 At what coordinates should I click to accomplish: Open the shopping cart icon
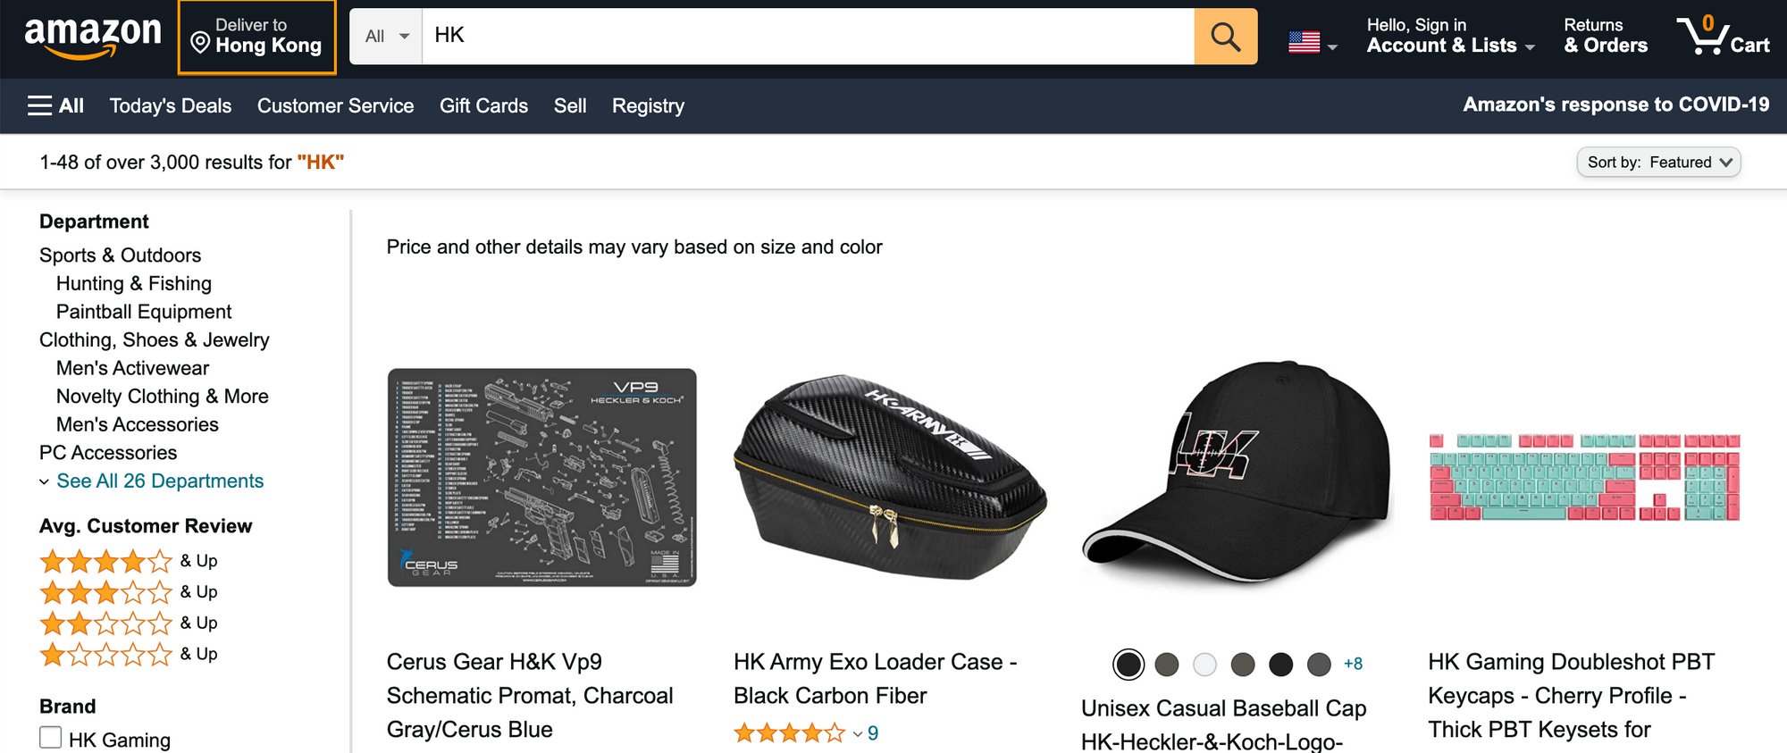(x=1722, y=36)
